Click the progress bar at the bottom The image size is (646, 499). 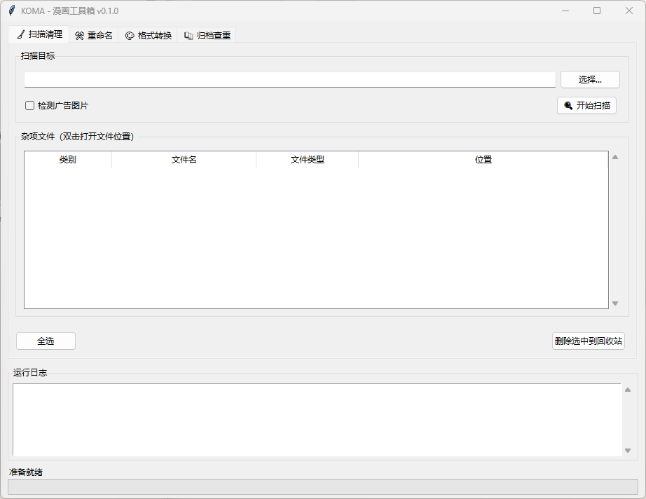(322, 486)
